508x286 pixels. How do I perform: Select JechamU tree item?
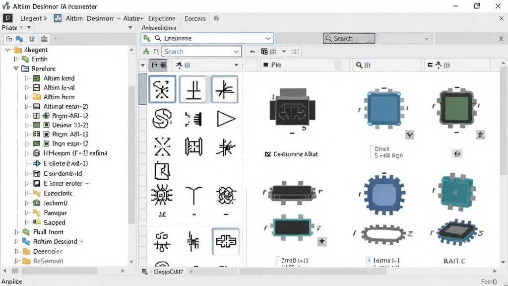coord(56,203)
